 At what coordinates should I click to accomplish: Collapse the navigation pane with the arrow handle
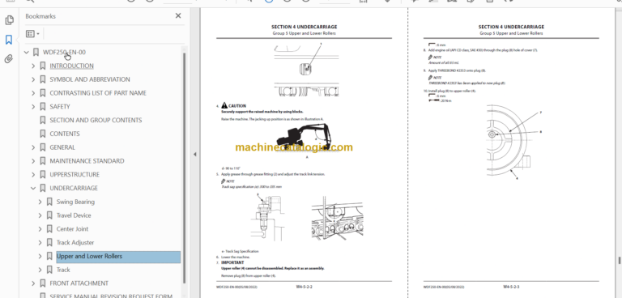pos(194,154)
